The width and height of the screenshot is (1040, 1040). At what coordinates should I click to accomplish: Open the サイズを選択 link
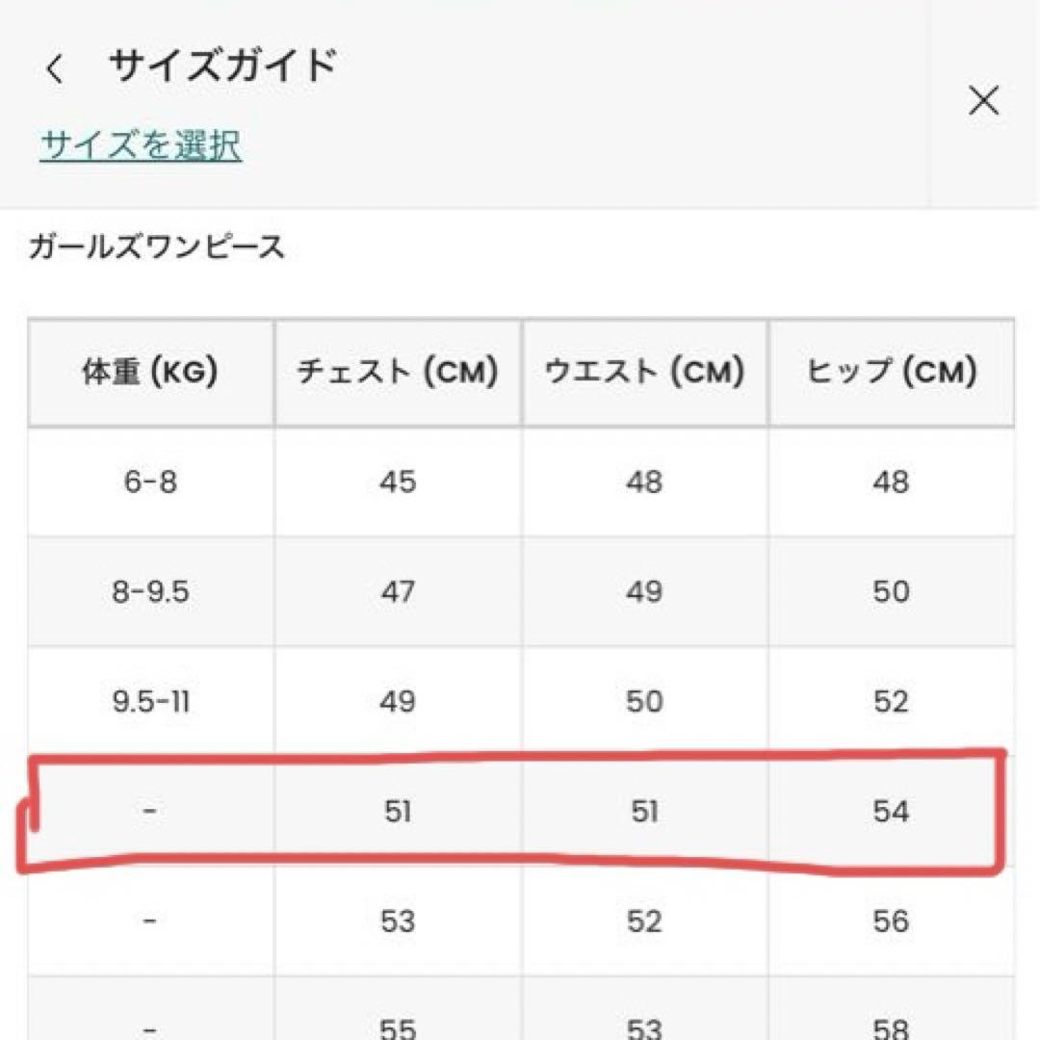pyautogui.click(x=141, y=145)
